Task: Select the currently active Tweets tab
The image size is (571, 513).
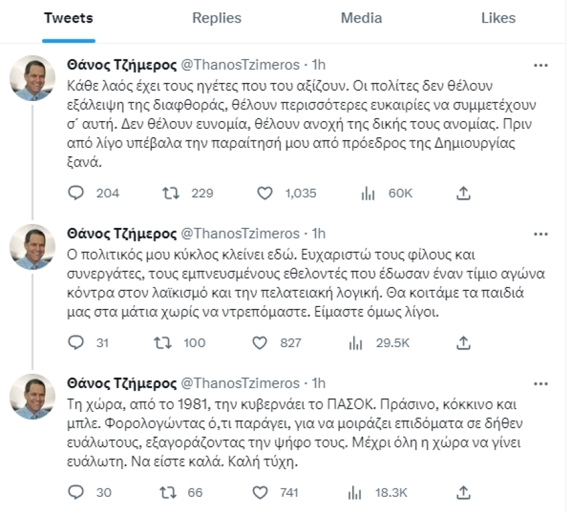Action: click(68, 18)
